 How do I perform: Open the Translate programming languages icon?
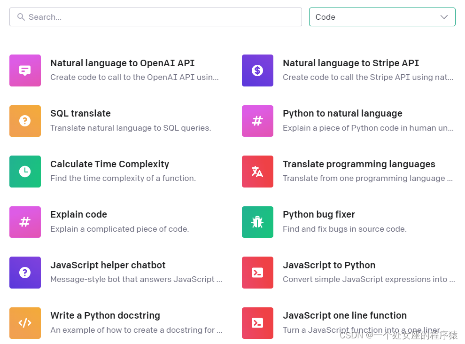coord(257,172)
